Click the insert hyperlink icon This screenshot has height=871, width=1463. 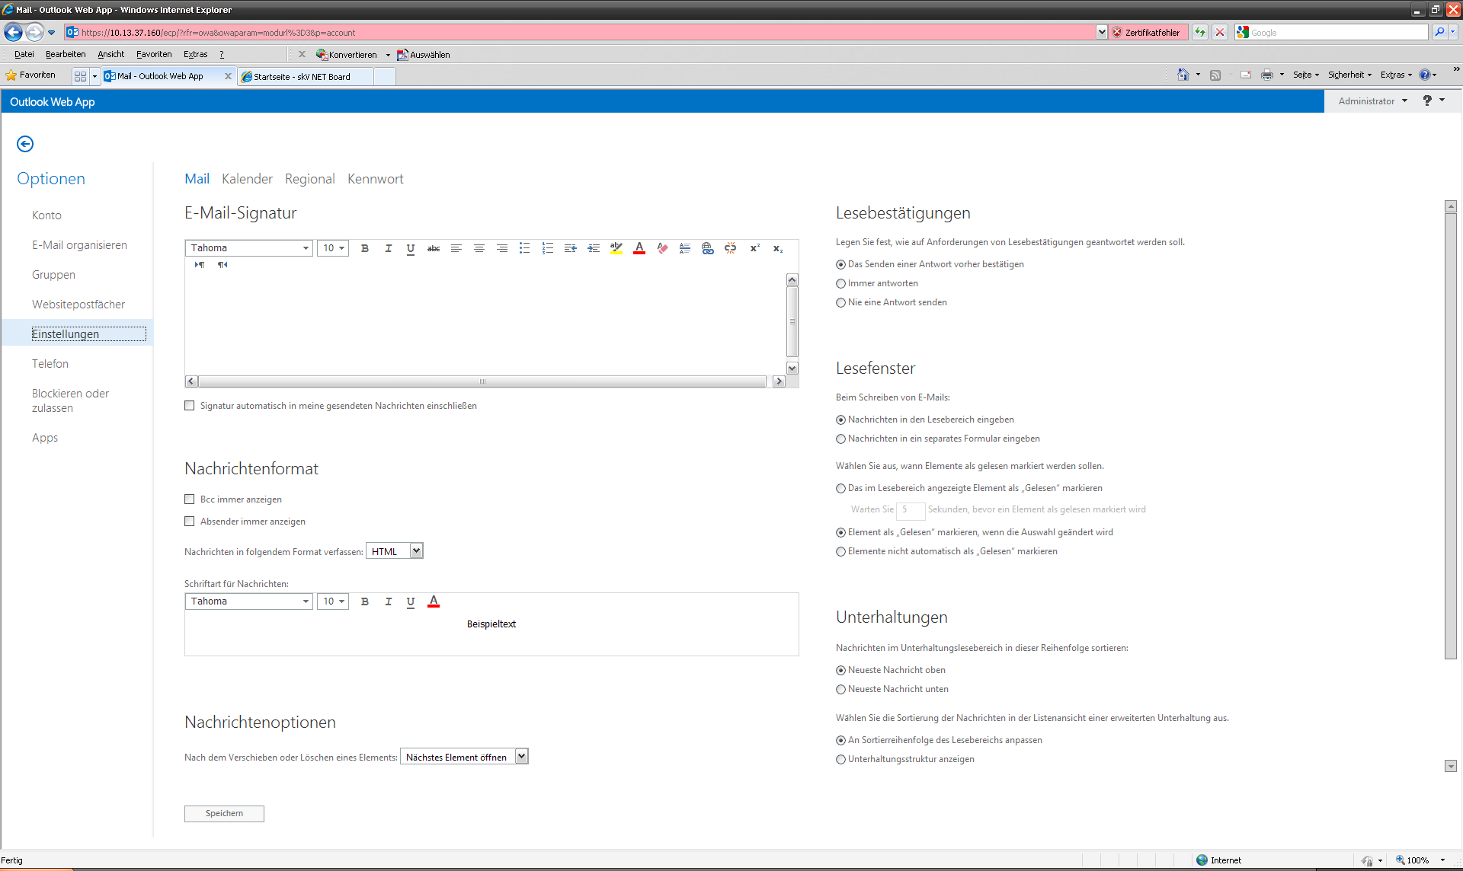[707, 248]
